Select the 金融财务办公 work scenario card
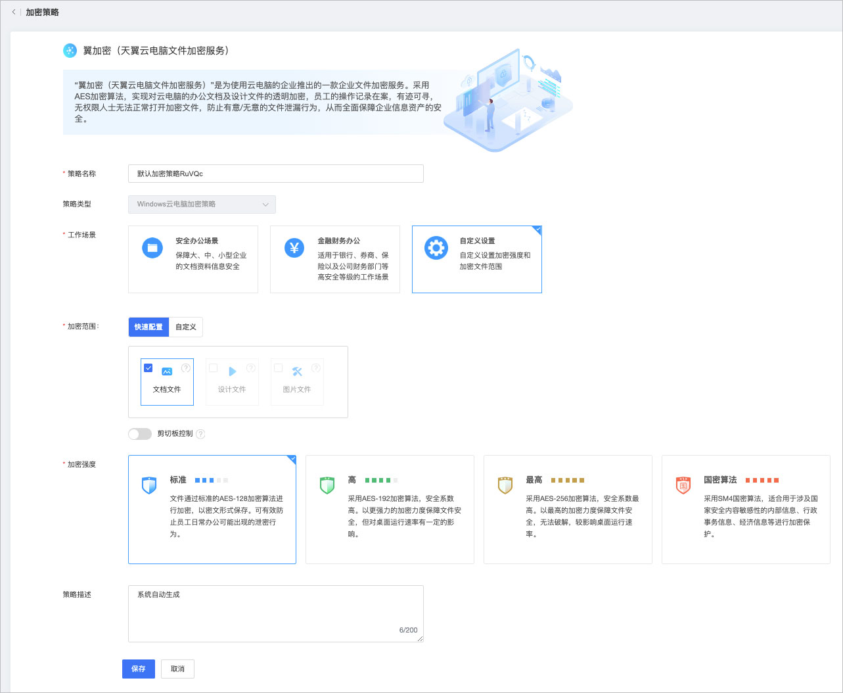Image resolution: width=843 pixels, height=693 pixels. [335, 259]
